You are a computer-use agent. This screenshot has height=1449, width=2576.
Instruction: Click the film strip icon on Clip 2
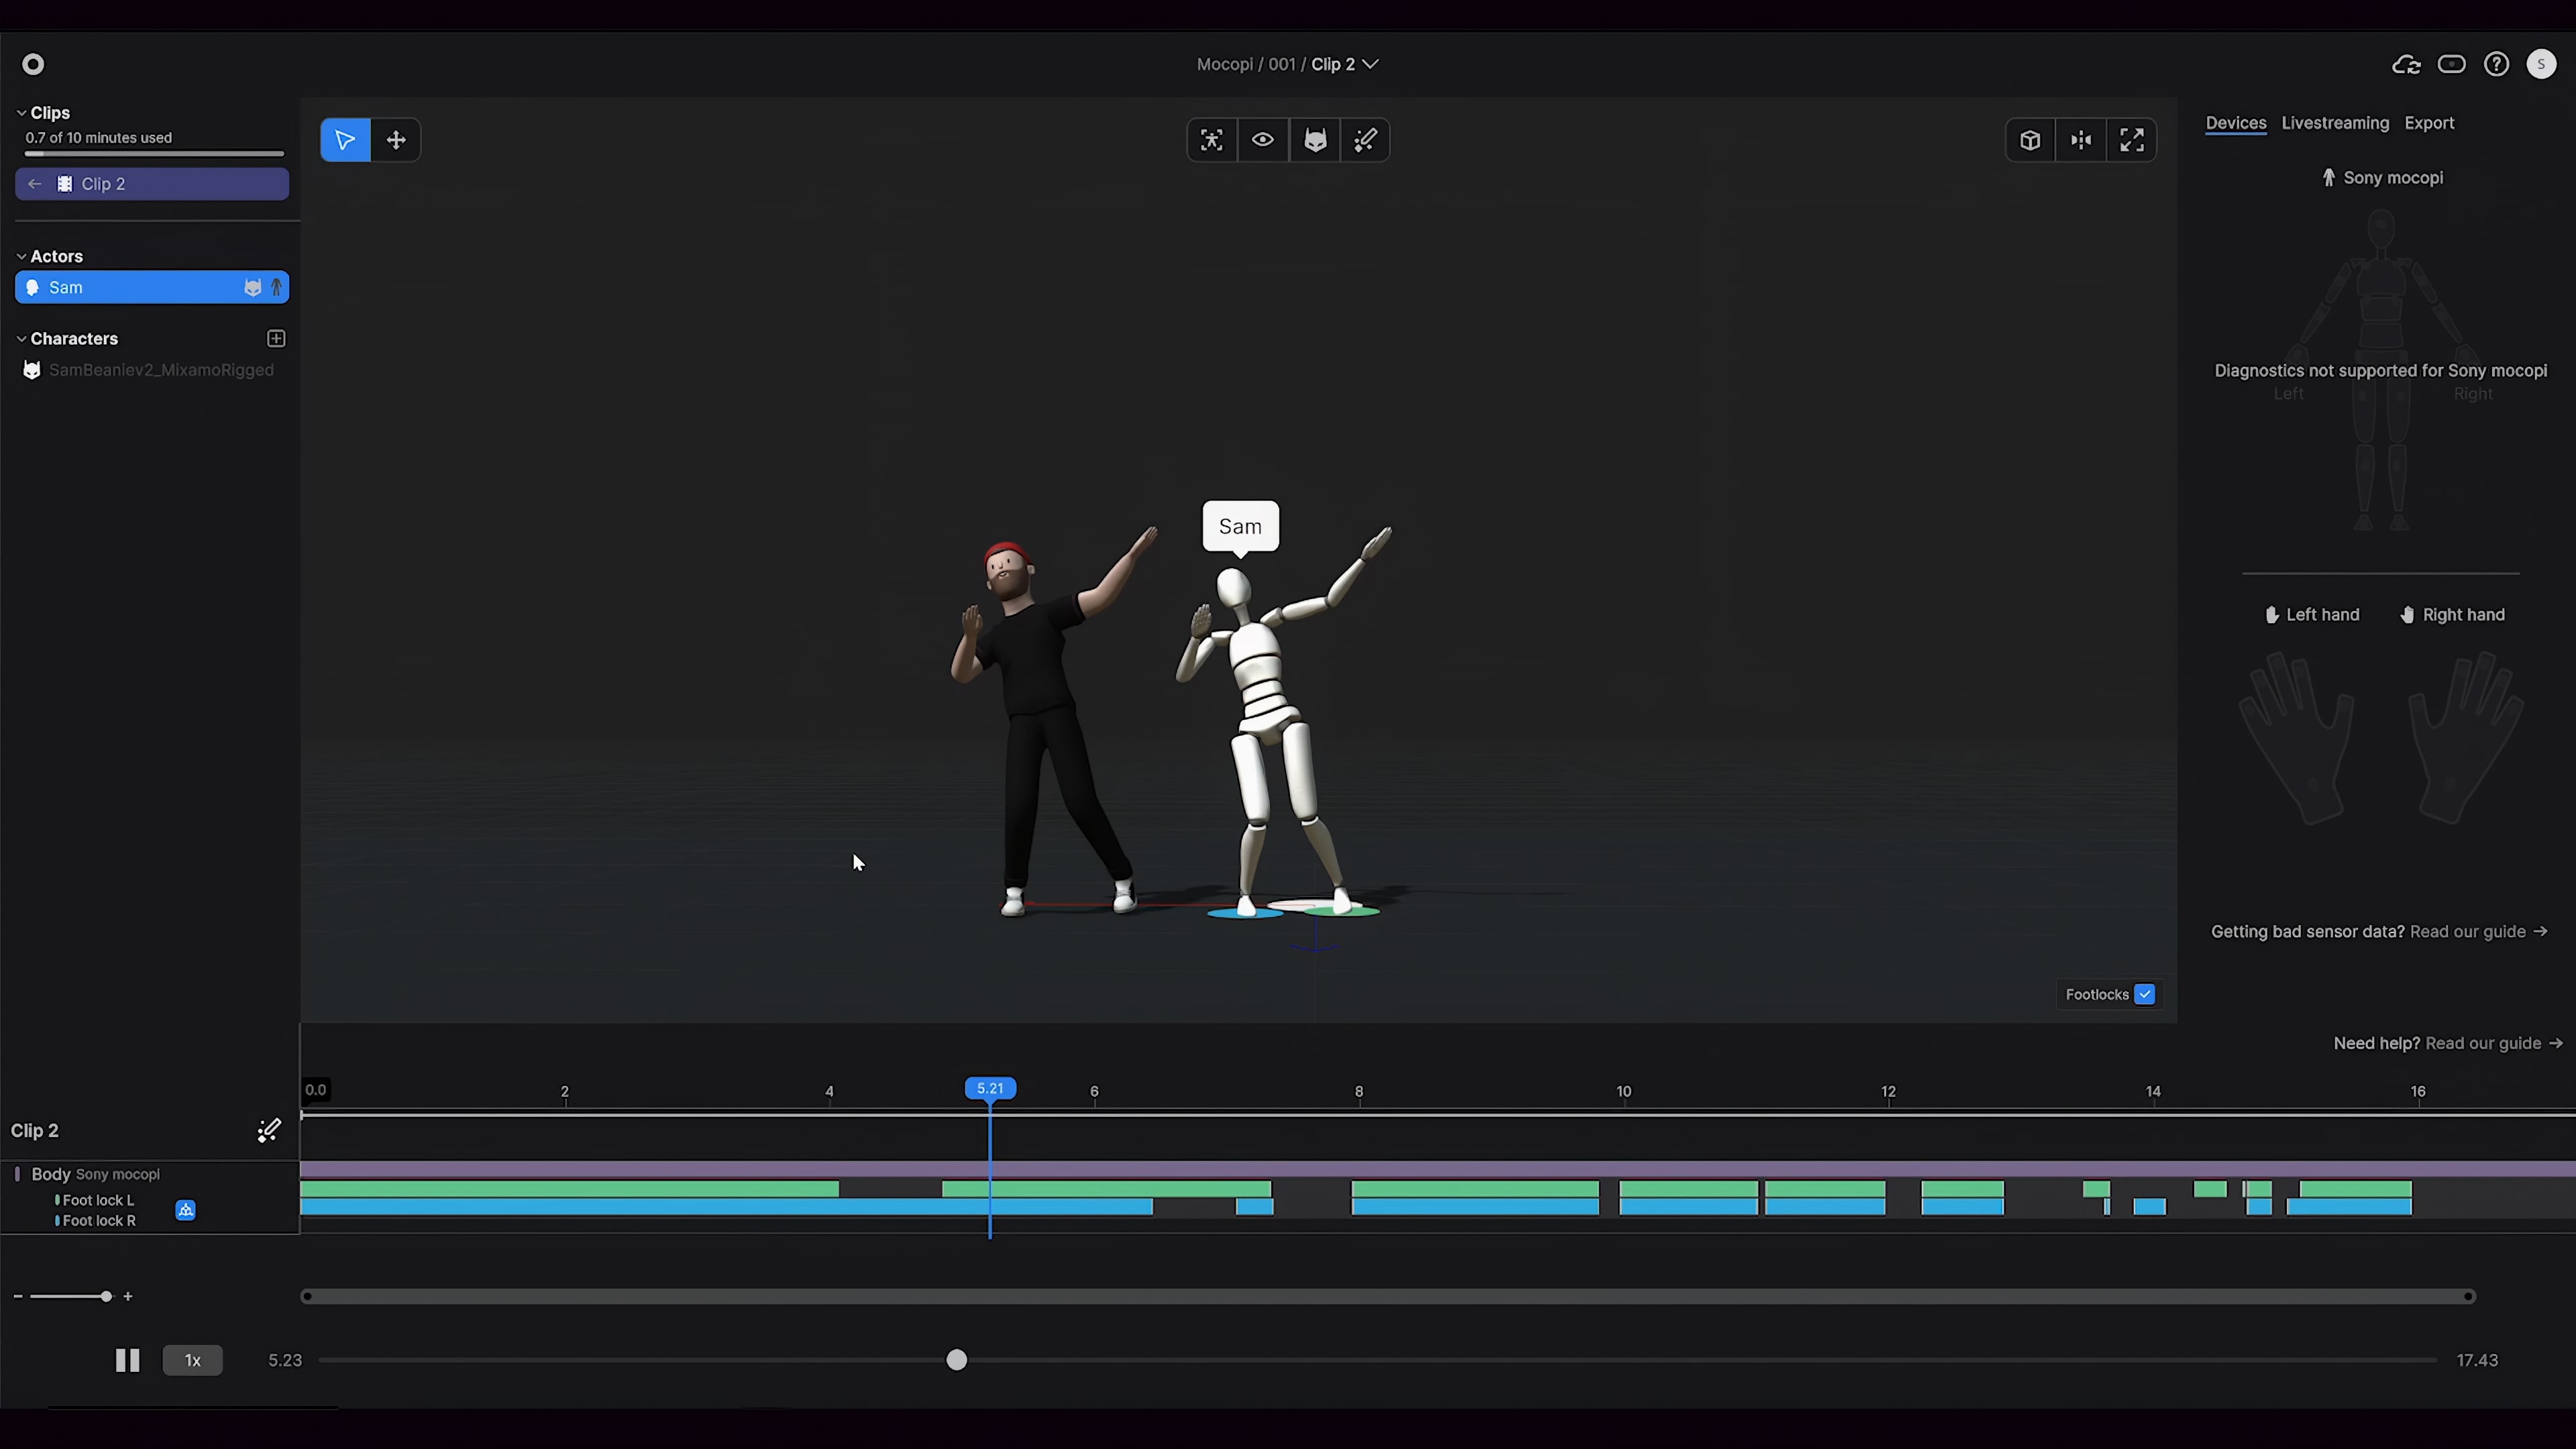(x=65, y=184)
